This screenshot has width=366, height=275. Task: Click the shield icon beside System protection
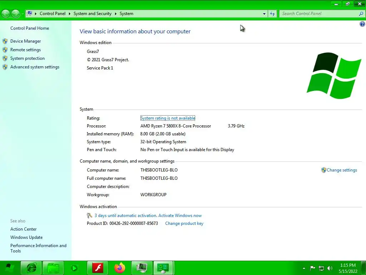point(5,58)
